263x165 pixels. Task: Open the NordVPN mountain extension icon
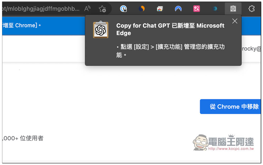[178, 9]
